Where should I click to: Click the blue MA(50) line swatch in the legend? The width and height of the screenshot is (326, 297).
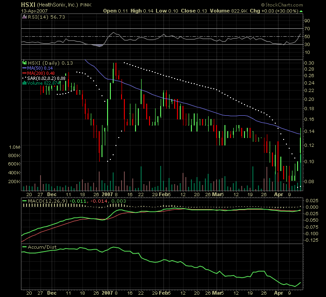(x=25, y=68)
